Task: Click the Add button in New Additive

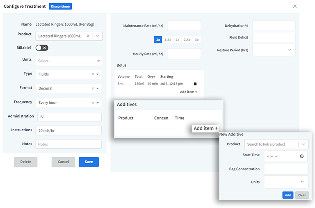Action: [x=288, y=195]
